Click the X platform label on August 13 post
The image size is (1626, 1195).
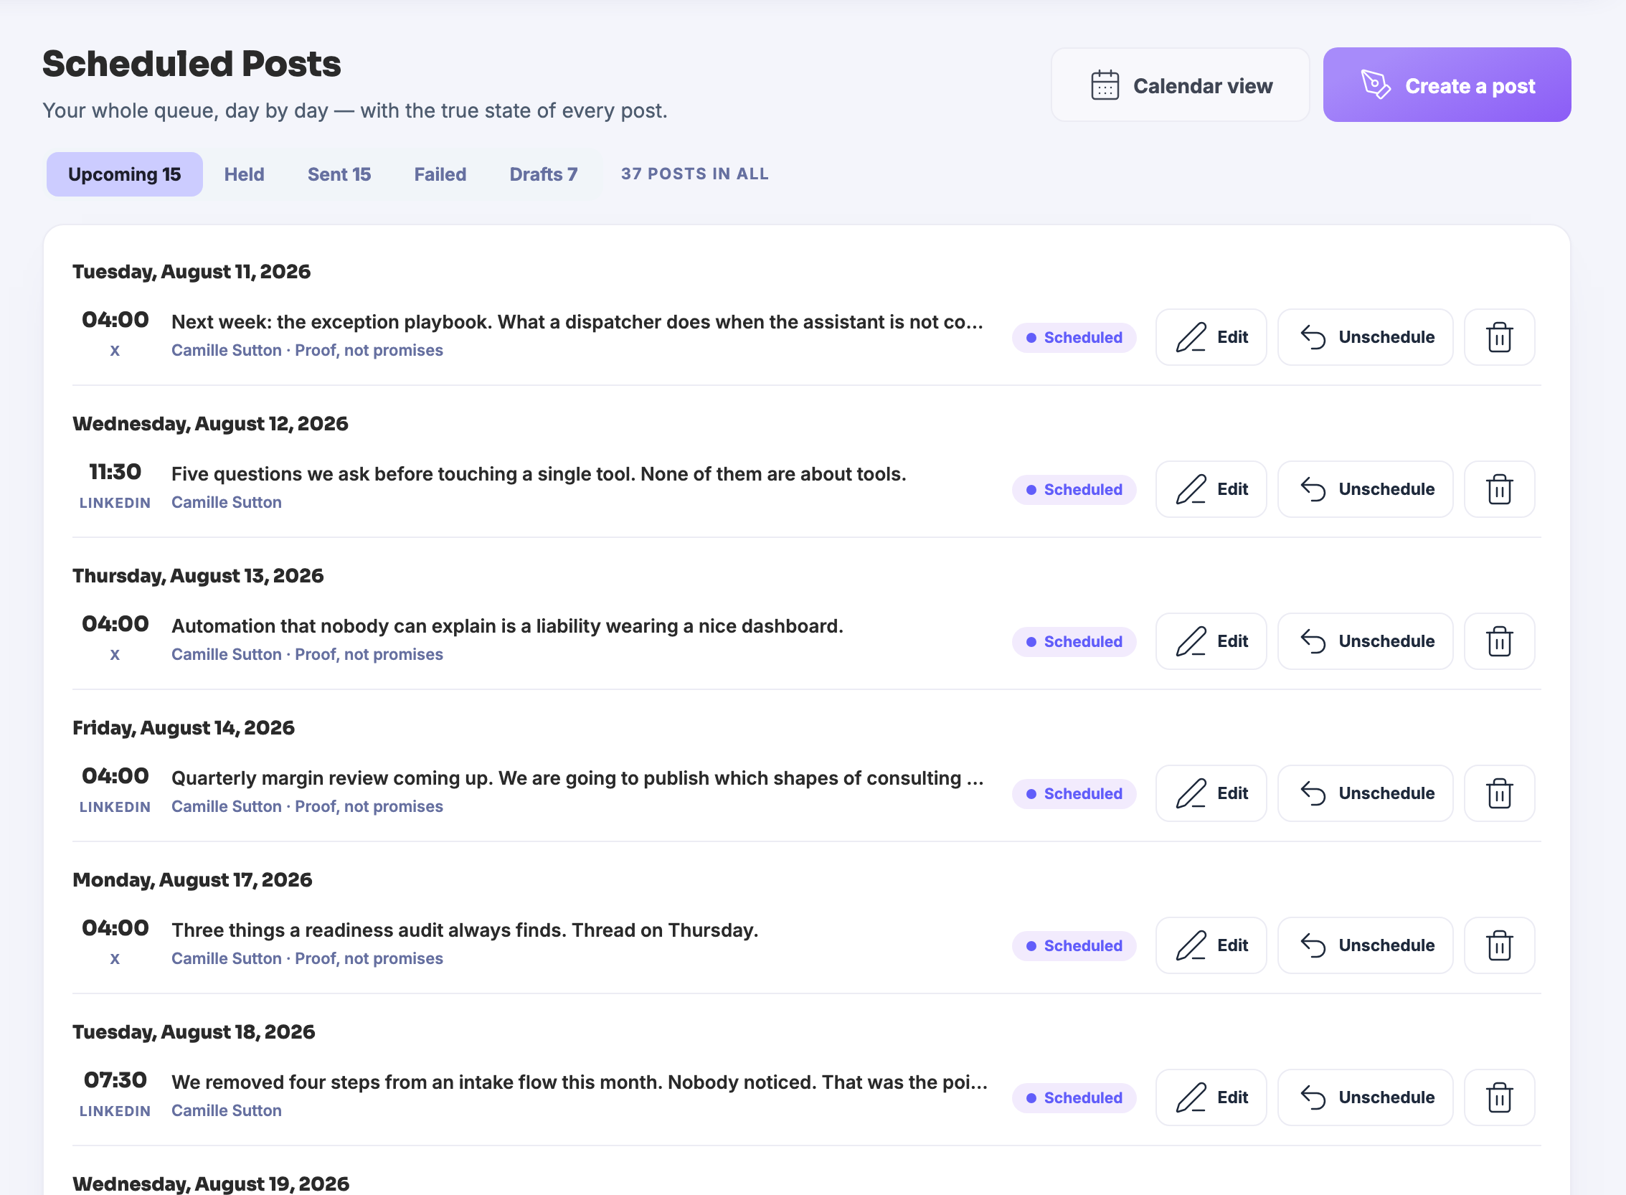[115, 655]
